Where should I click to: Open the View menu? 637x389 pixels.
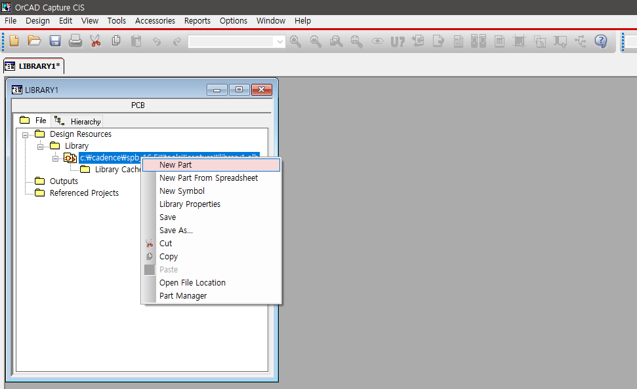click(90, 21)
